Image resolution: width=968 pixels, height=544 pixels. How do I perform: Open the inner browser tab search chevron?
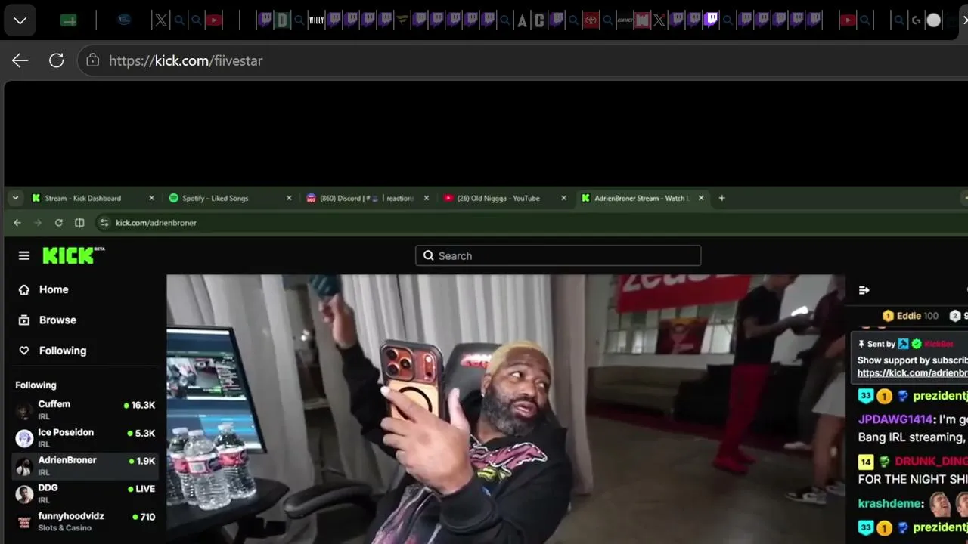(x=15, y=198)
